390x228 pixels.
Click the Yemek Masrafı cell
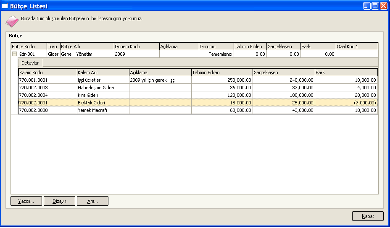tap(103, 110)
